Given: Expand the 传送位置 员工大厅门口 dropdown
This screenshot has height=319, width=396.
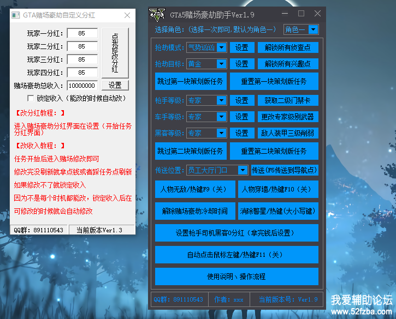Looking at the screenshot, I should tap(243, 170).
